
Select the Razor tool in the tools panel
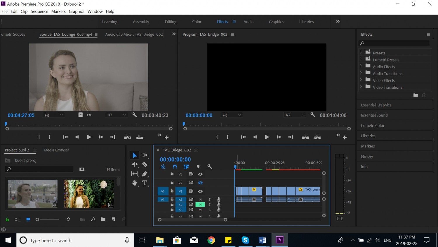click(x=145, y=164)
